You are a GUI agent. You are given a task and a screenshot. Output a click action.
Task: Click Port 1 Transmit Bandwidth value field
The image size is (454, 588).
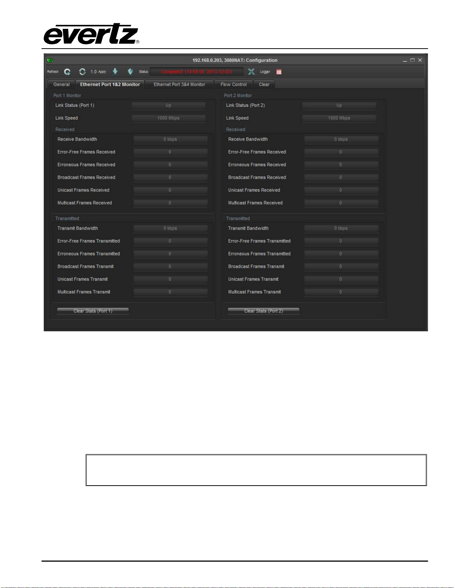(x=170, y=228)
